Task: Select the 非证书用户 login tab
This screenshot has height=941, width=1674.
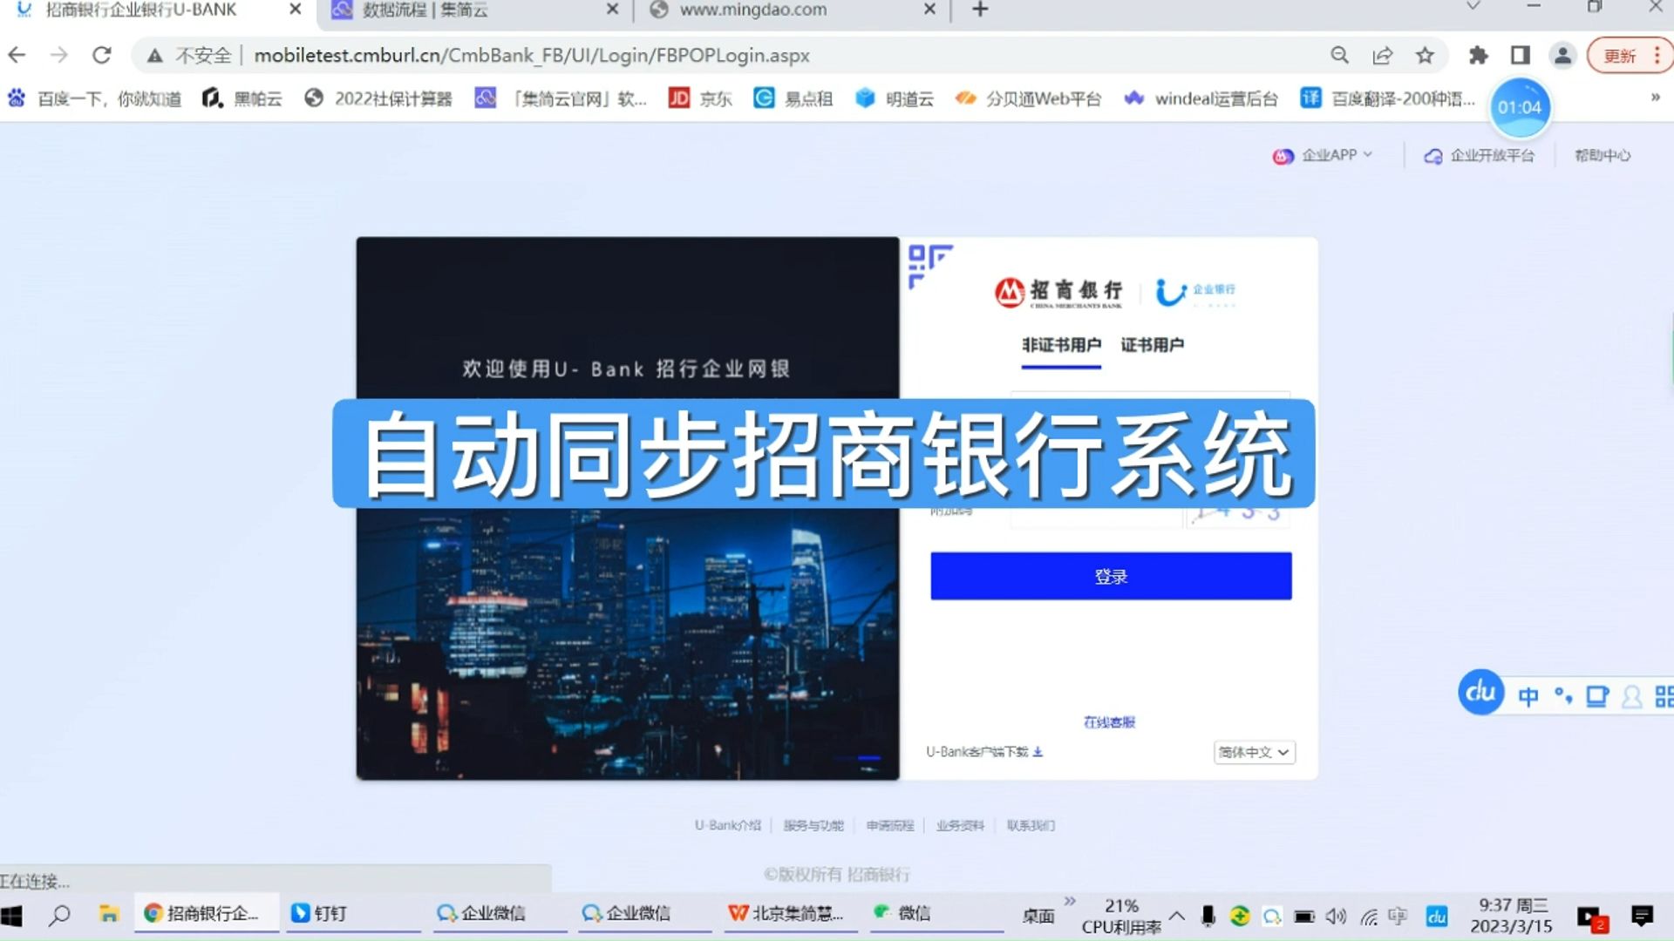Action: (1061, 345)
